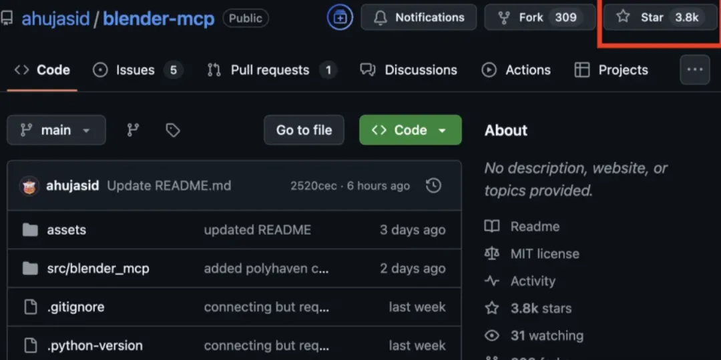Image resolution: width=721 pixels, height=360 pixels.
Task: Open the main branch selector dropdown
Action: tap(56, 131)
